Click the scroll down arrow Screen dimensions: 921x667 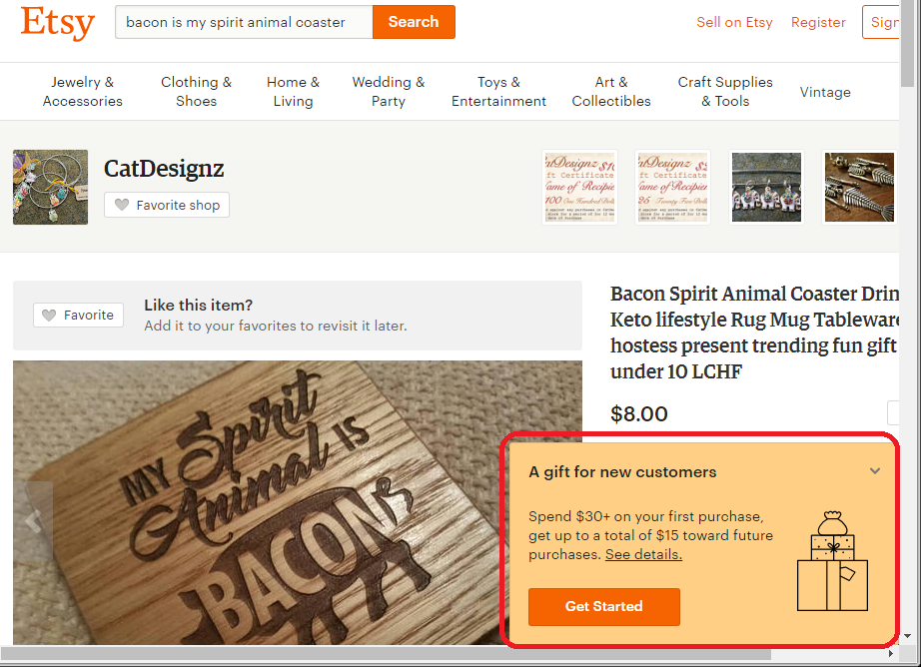coord(907,636)
